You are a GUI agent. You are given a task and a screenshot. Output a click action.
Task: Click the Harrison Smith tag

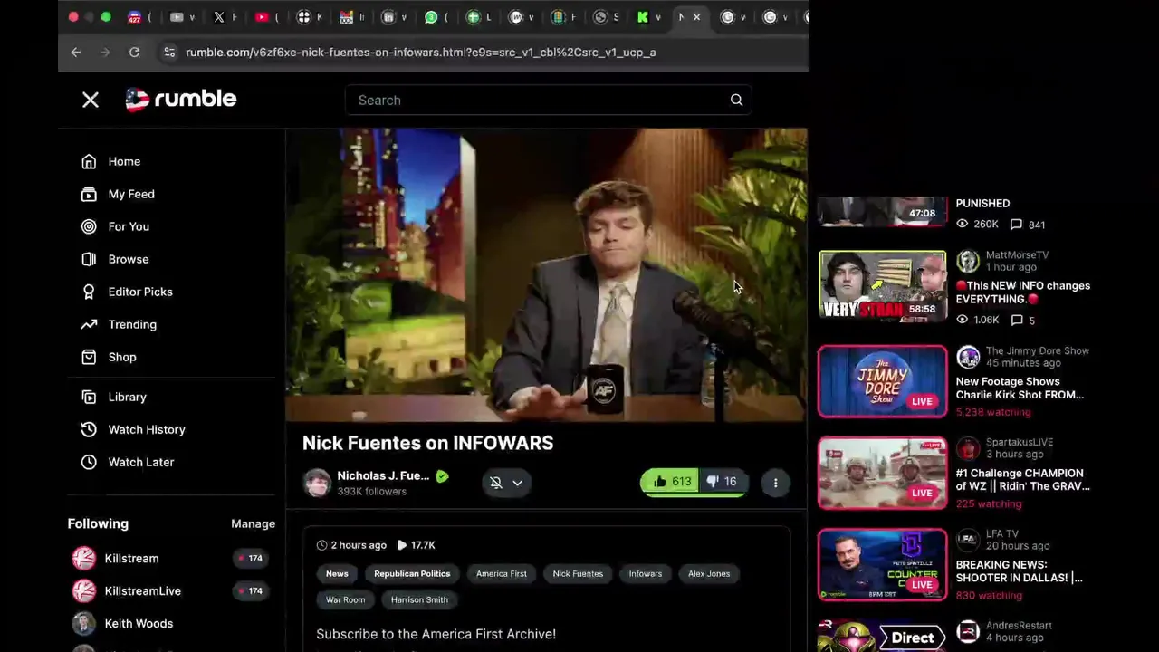click(419, 599)
